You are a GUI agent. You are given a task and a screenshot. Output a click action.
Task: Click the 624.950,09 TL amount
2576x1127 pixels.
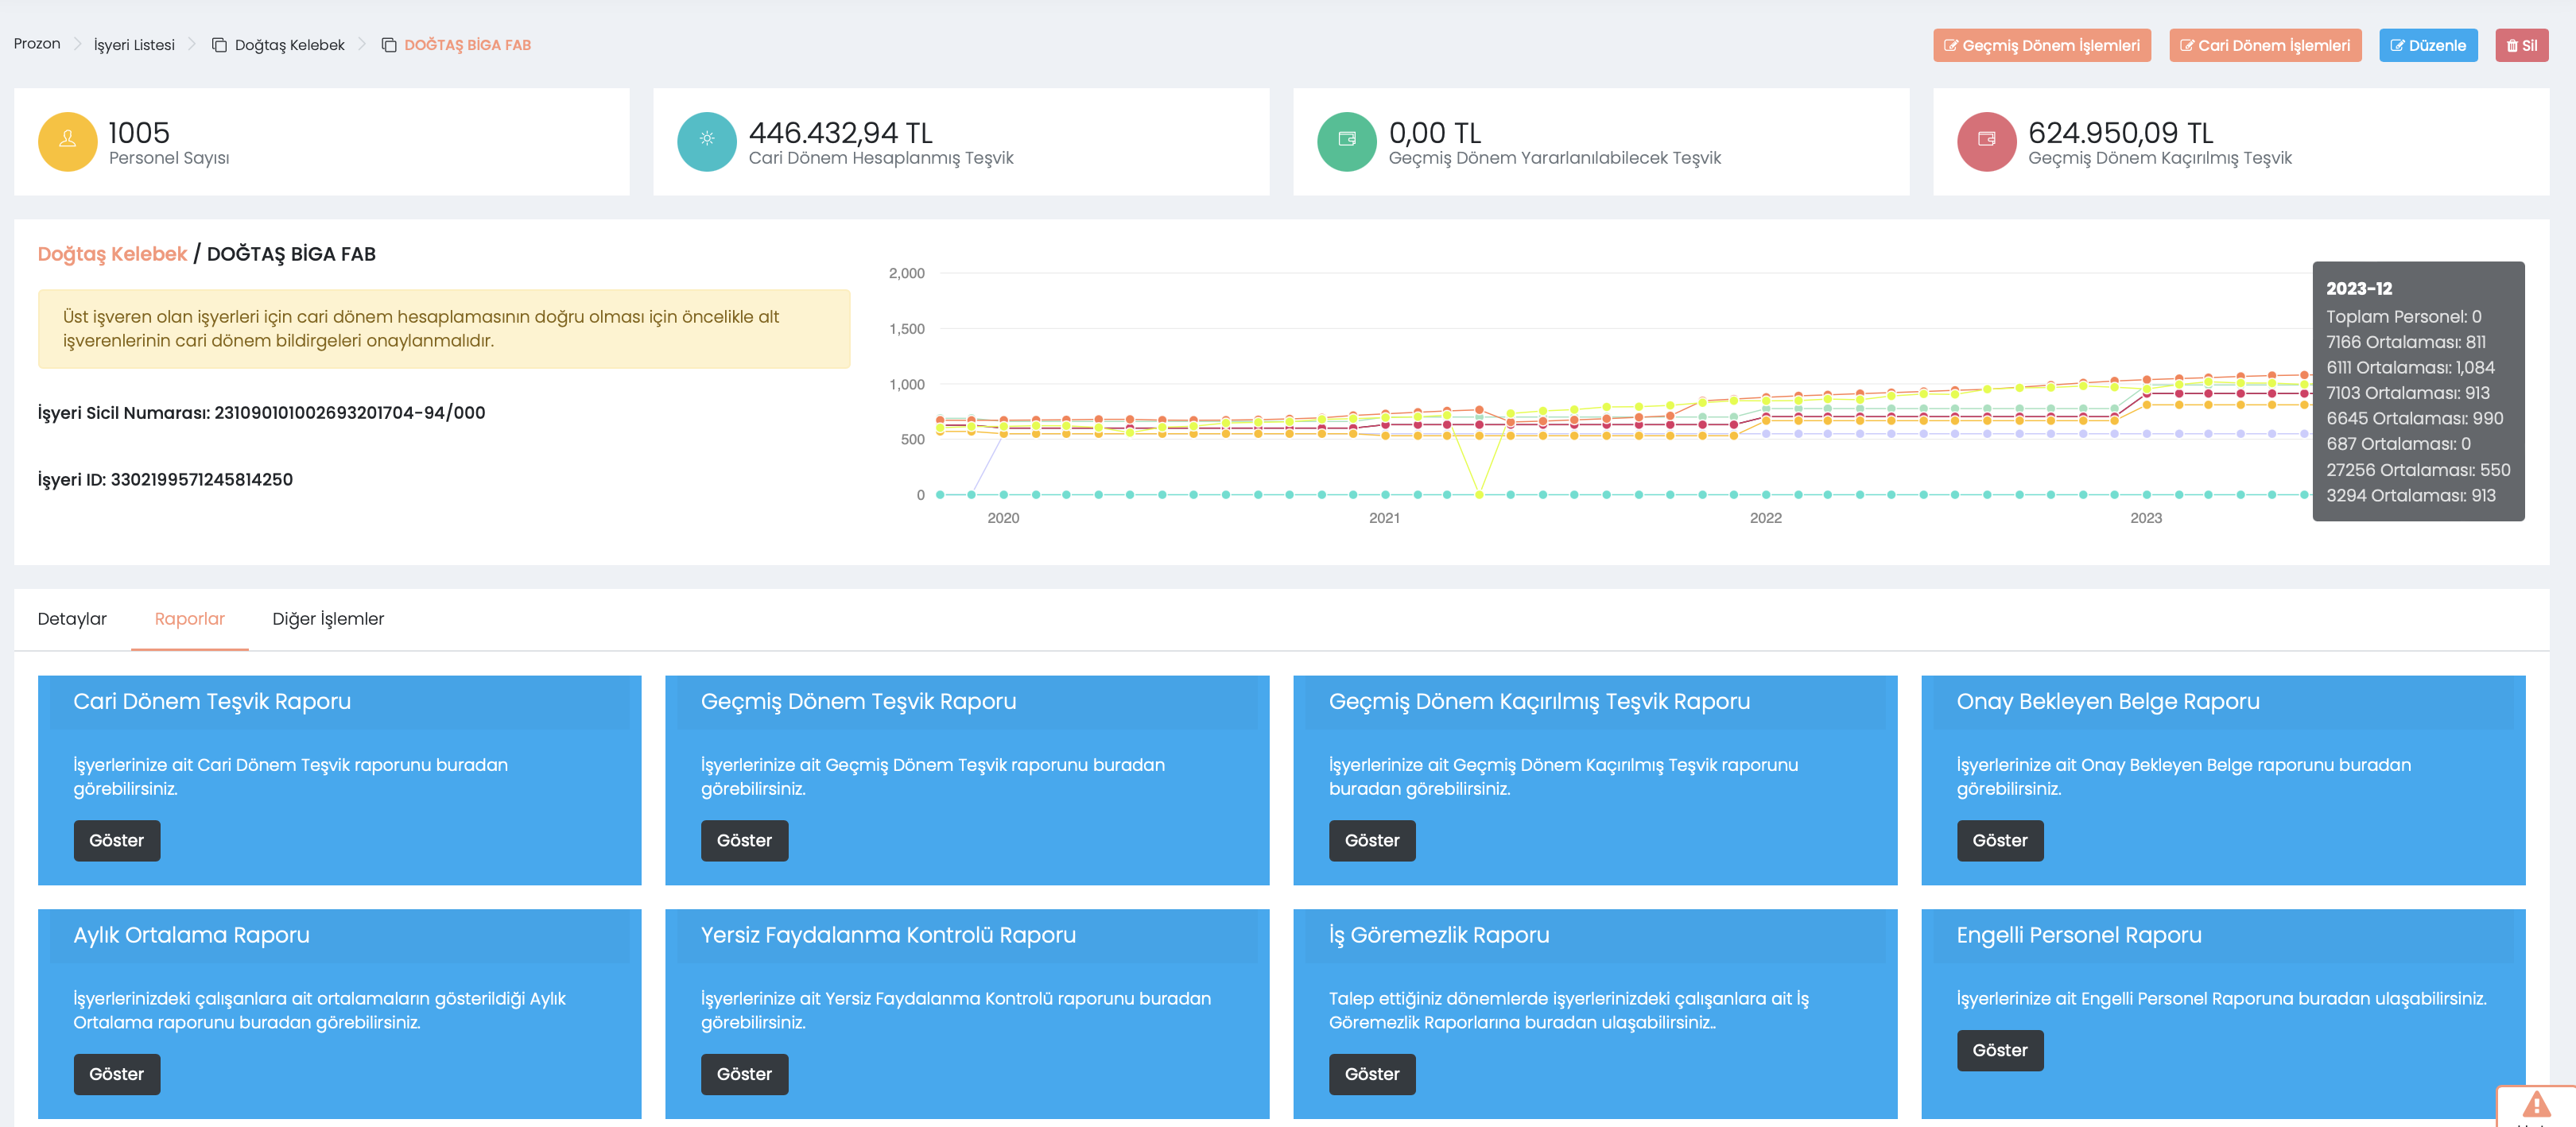[x=2120, y=132]
